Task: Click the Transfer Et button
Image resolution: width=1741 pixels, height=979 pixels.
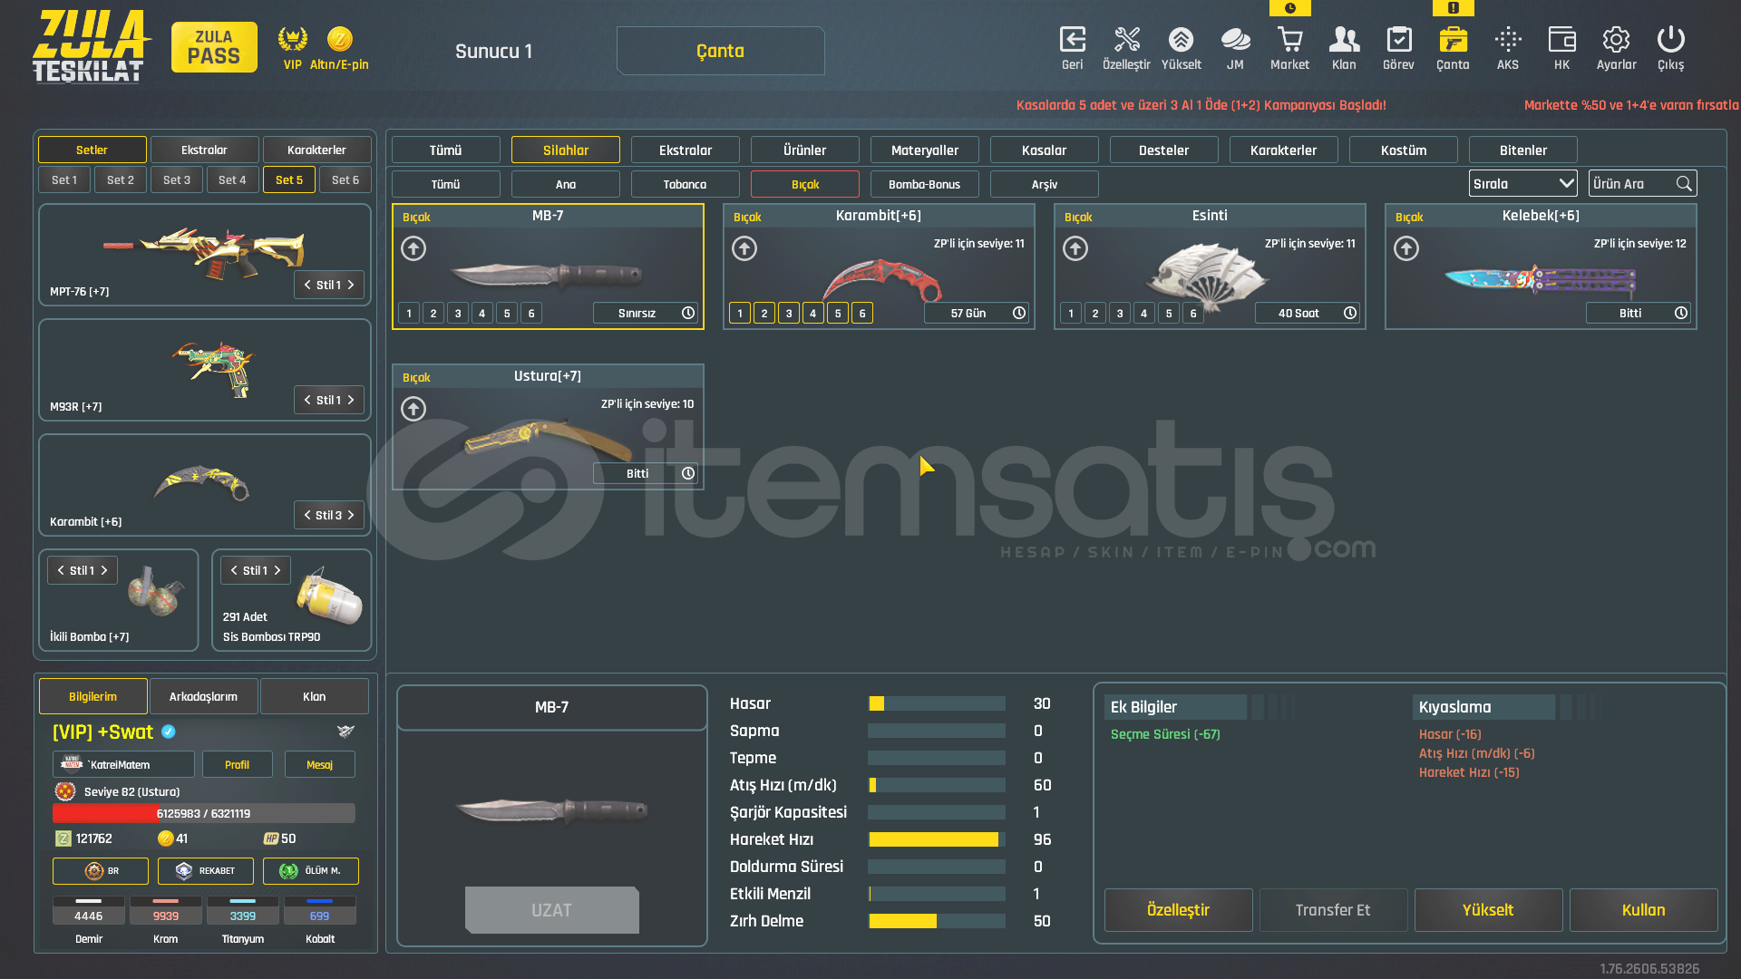Action: (x=1333, y=910)
